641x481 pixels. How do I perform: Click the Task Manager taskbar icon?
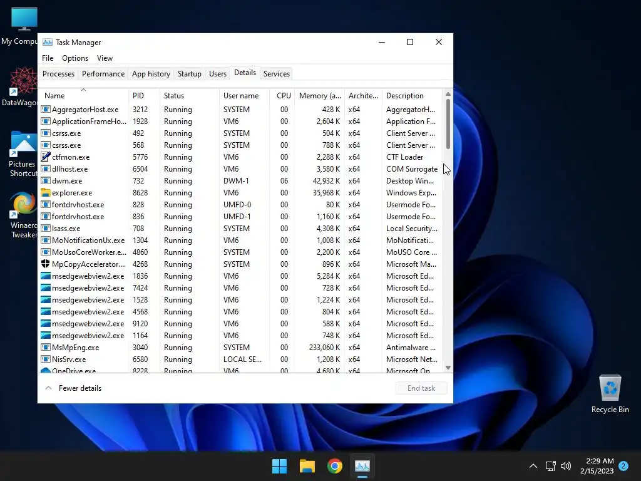pos(362,466)
